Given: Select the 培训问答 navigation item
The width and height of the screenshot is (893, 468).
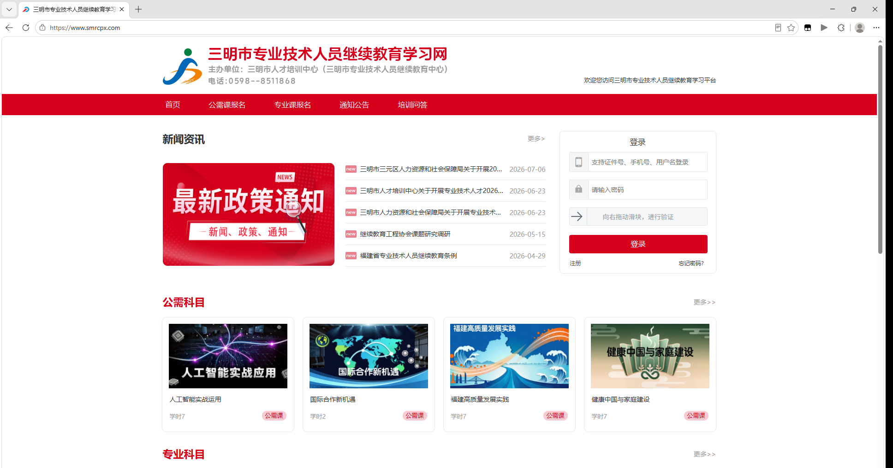Looking at the screenshot, I should click(x=413, y=105).
